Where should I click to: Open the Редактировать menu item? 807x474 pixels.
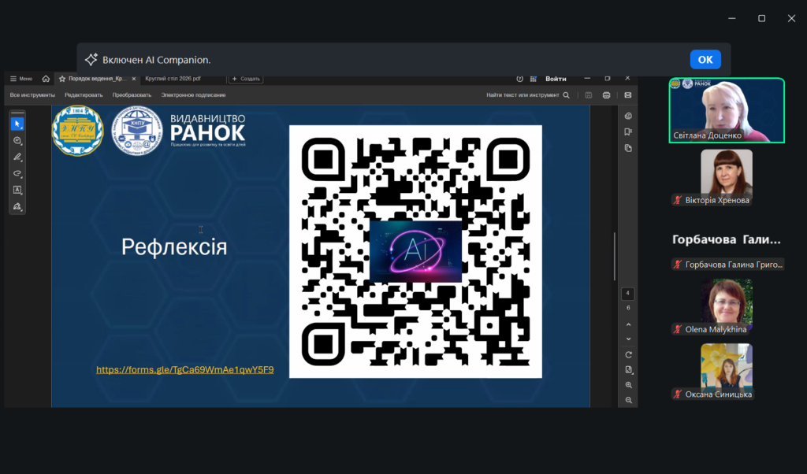(x=84, y=95)
